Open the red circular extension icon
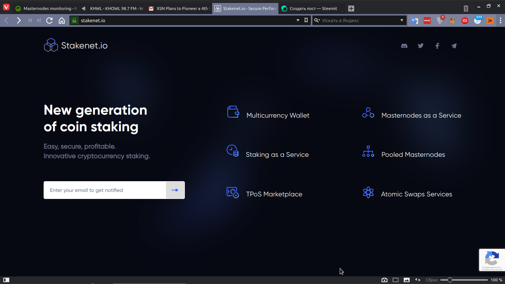505x284 pixels. point(465,21)
